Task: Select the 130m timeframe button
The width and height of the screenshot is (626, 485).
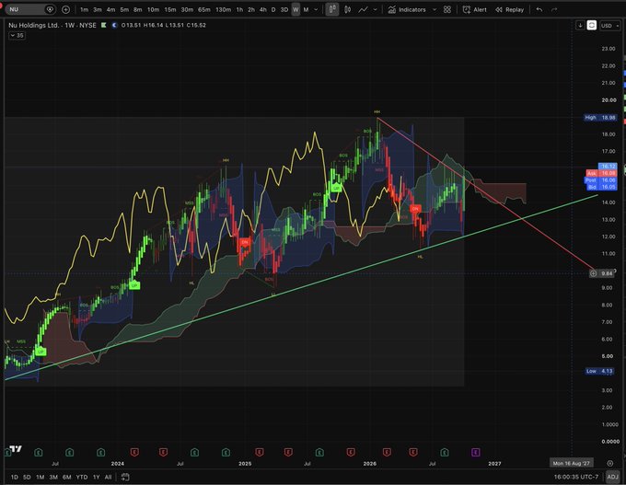Action: point(223,9)
